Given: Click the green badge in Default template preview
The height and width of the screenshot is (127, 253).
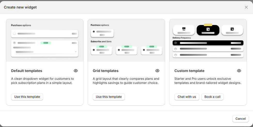Looking at the screenshot, I should [46, 43].
